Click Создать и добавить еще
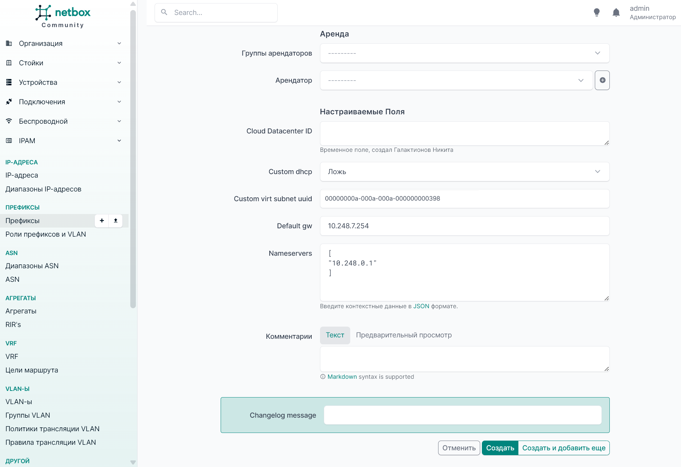 [564, 448]
